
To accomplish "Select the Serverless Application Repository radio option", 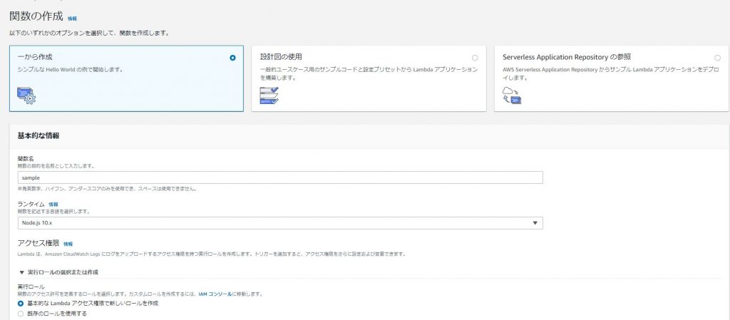I will 717,58.
